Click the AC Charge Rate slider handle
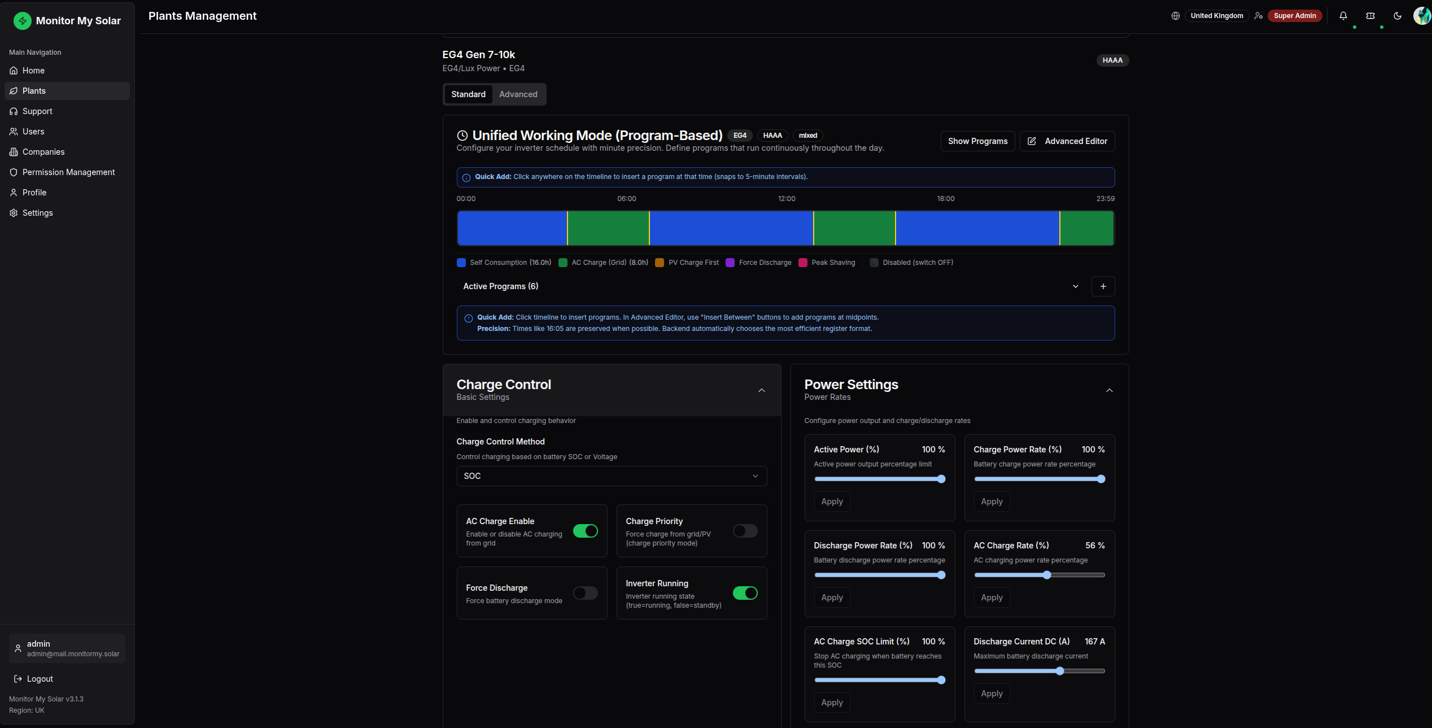 click(x=1047, y=575)
